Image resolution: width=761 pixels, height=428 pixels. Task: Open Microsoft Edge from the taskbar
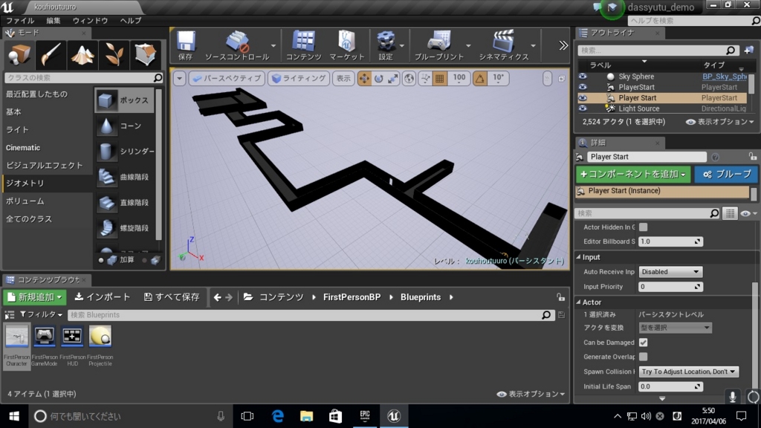[278, 416]
